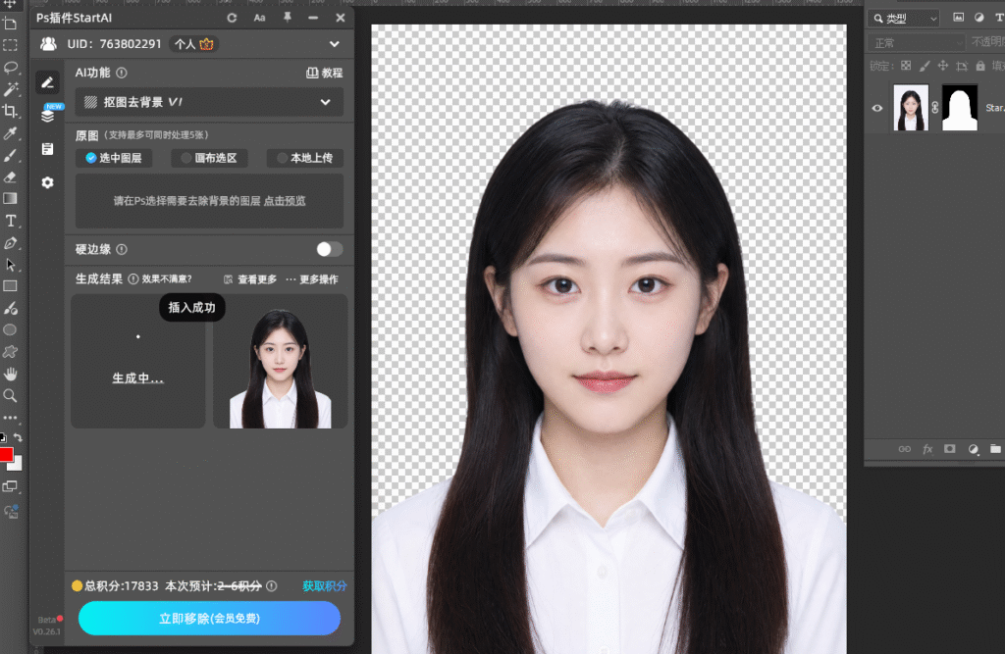Change font size with Aa icon

point(259,18)
